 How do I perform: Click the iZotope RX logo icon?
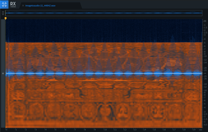point(5,5)
